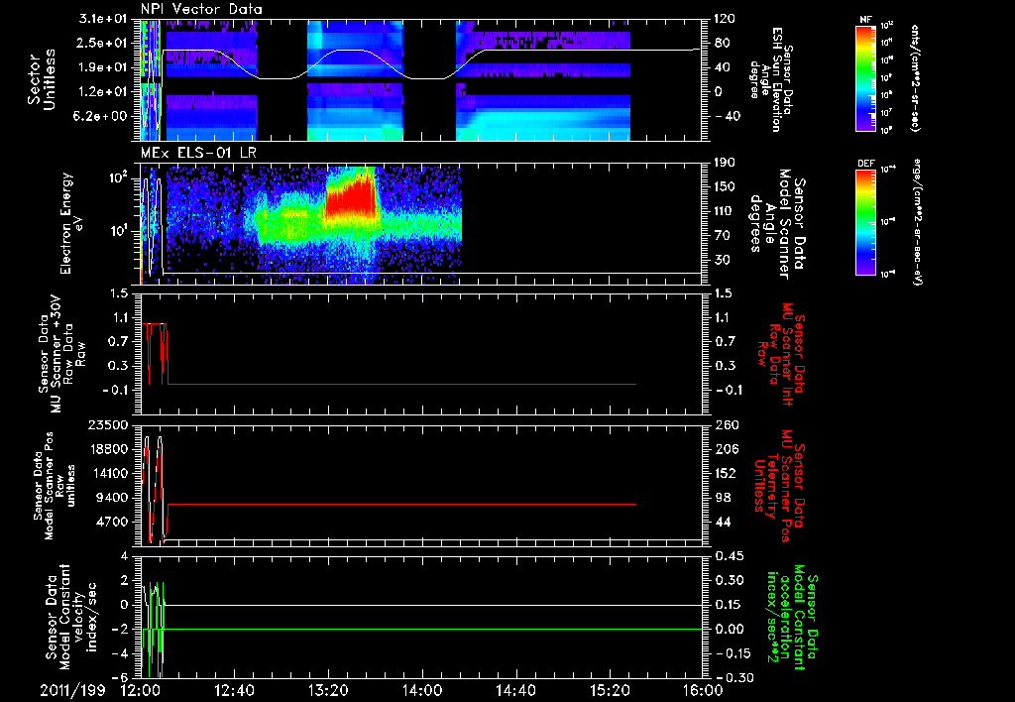Click the '1.2e+01' sector tick label
This screenshot has width=1015, height=702.
pos(103,92)
